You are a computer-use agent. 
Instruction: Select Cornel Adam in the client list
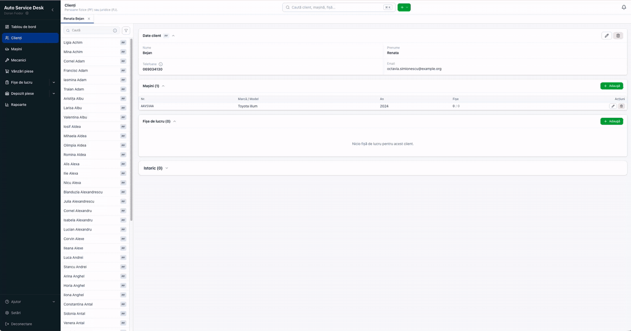95,61
